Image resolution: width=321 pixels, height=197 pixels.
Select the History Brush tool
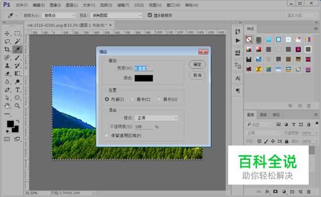[17, 66]
